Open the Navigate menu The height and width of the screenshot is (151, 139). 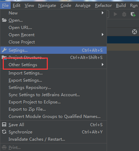tap(47, 6)
